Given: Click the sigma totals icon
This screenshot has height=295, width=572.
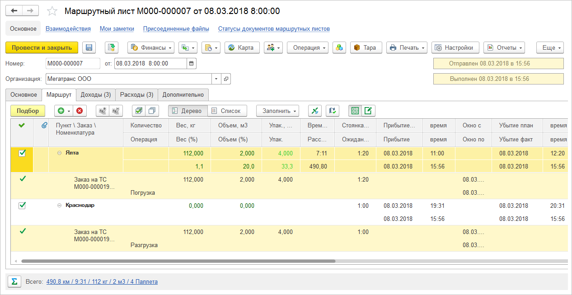Looking at the screenshot, I should click(x=14, y=281).
